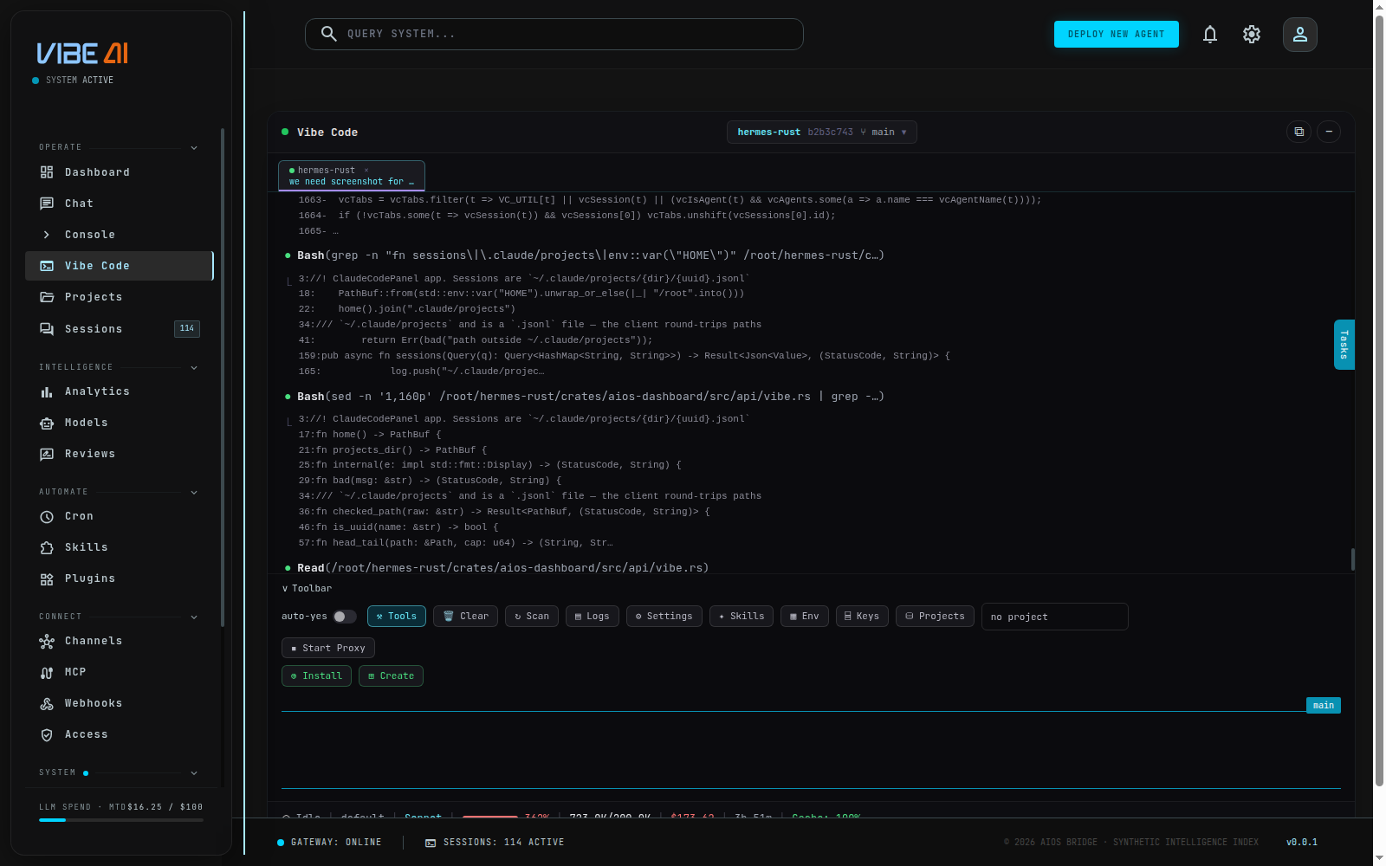Click the Channels hub icon
1386x866 pixels.
click(47, 641)
